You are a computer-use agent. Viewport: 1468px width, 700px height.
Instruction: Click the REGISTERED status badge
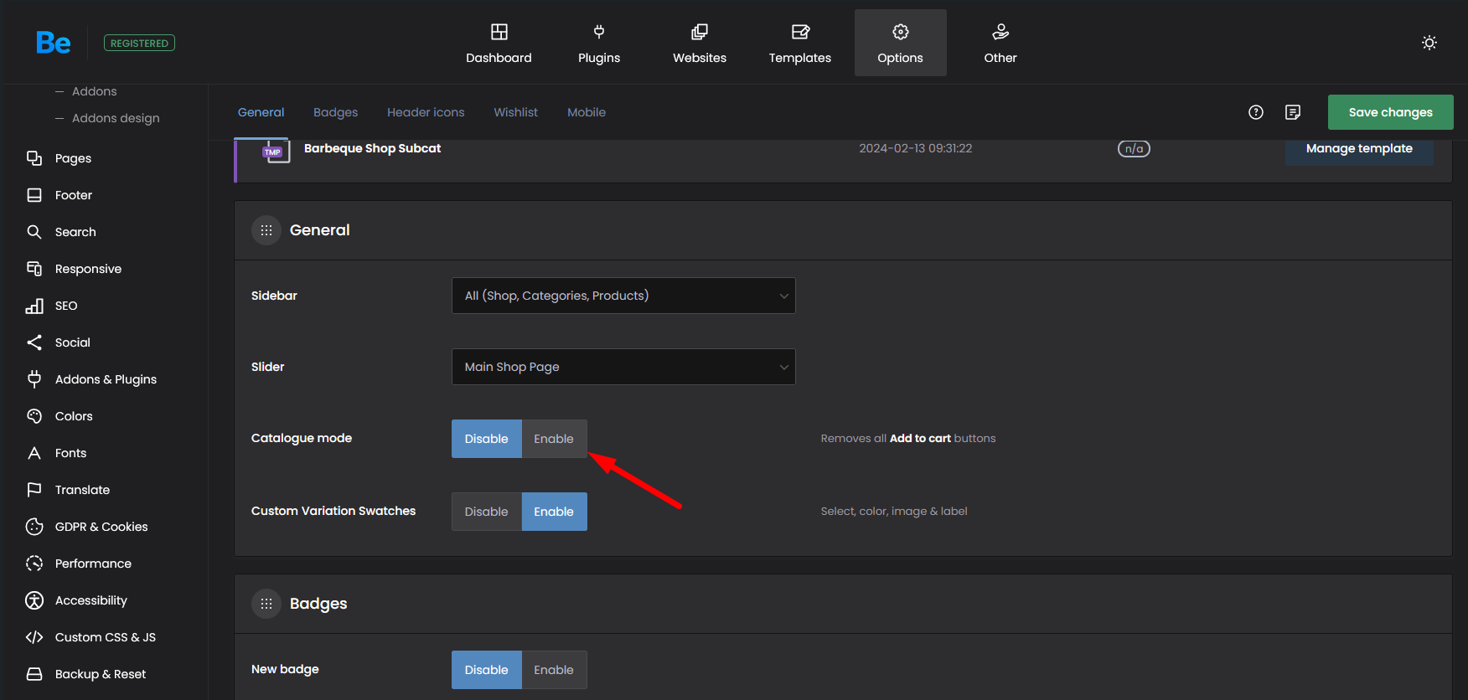coord(139,43)
